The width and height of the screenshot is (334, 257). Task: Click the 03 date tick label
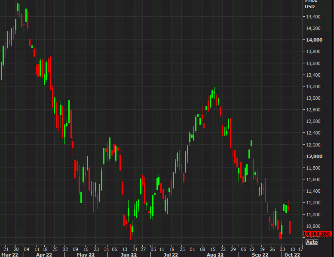(282, 249)
